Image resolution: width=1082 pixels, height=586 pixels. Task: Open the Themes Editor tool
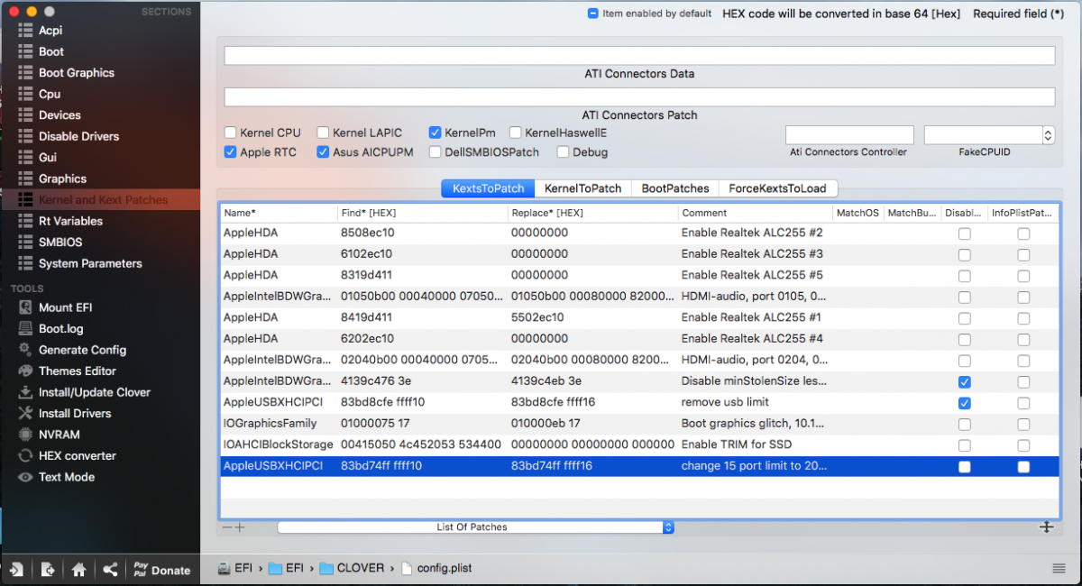point(78,371)
